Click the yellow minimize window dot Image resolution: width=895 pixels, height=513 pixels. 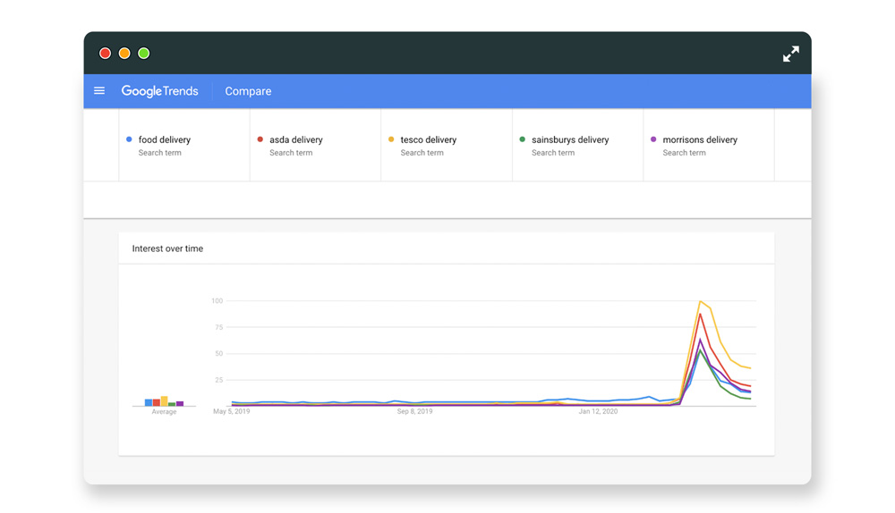pyautogui.click(x=124, y=54)
